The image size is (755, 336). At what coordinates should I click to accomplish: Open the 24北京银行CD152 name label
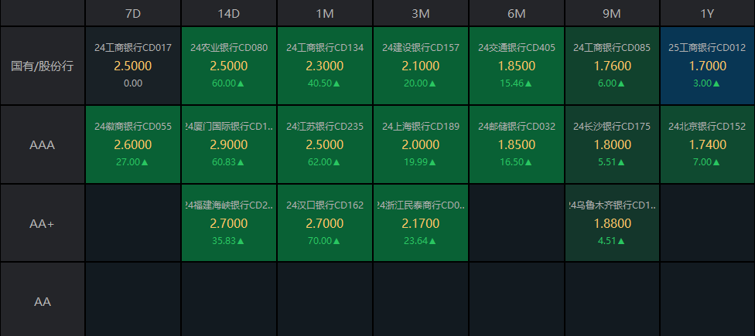click(x=707, y=127)
